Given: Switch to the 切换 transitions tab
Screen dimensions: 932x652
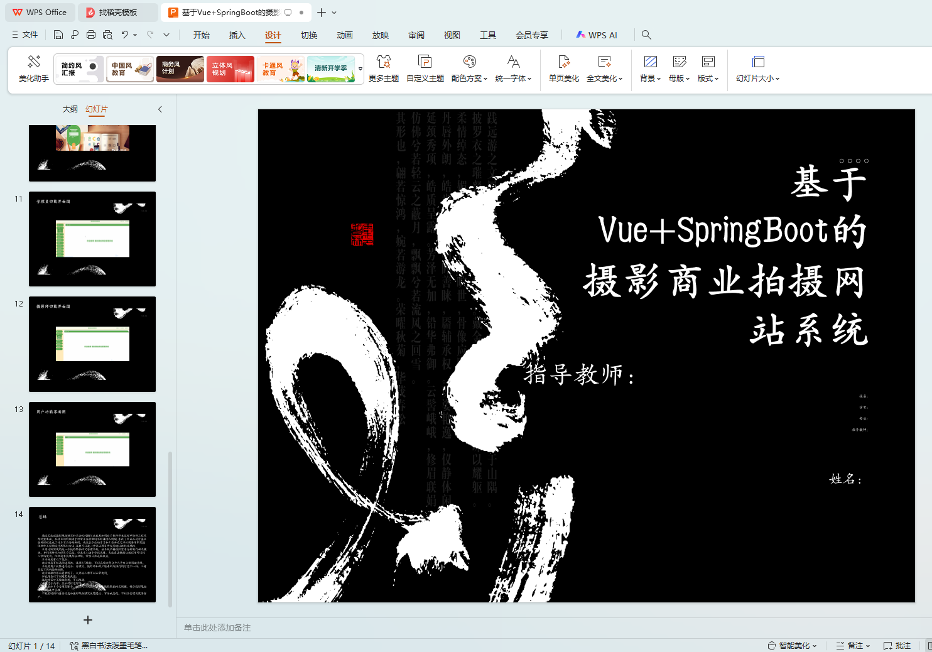Looking at the screenshot, I should pyautogui.click(x=309, y=35).
